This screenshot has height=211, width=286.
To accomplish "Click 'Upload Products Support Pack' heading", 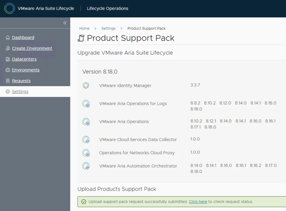I will click(117, 189).
